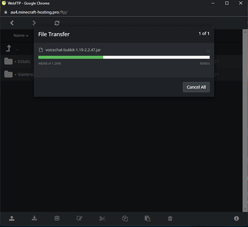Click the paste clipboard icon
This screenshot has width=248, height=227.
[x=148, y=218]
